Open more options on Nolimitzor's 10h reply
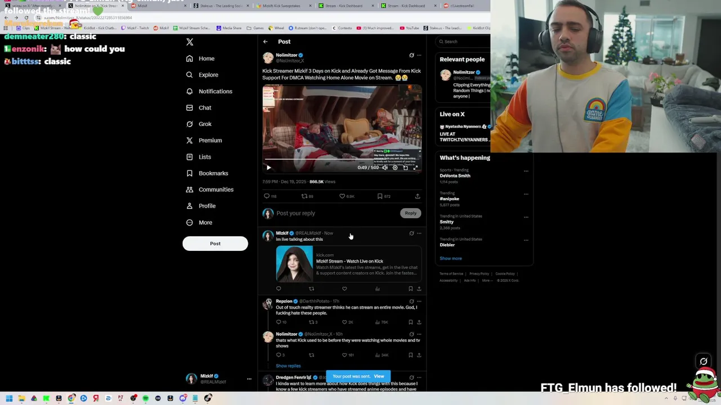721x405 pixels. pos(419,334)
